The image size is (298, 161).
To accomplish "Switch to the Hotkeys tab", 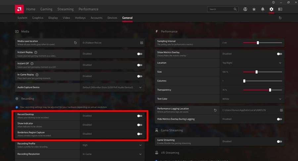I will pyautogui.click(x=80, y=18).
